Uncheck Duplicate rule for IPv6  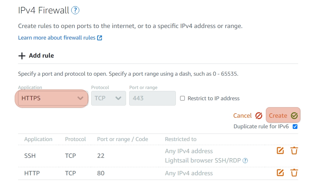click(x=295, y=127)
